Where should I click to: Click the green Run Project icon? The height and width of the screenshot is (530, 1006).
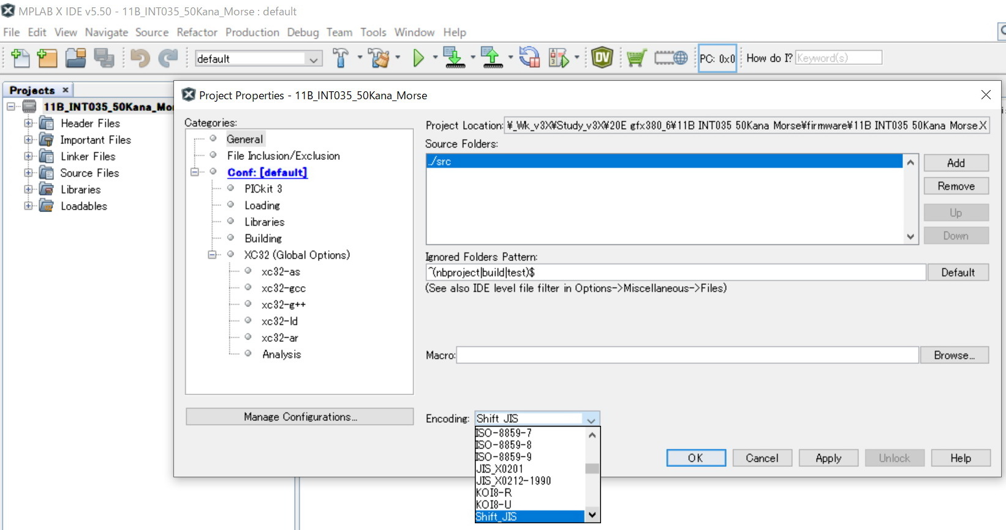click(418, 58)
